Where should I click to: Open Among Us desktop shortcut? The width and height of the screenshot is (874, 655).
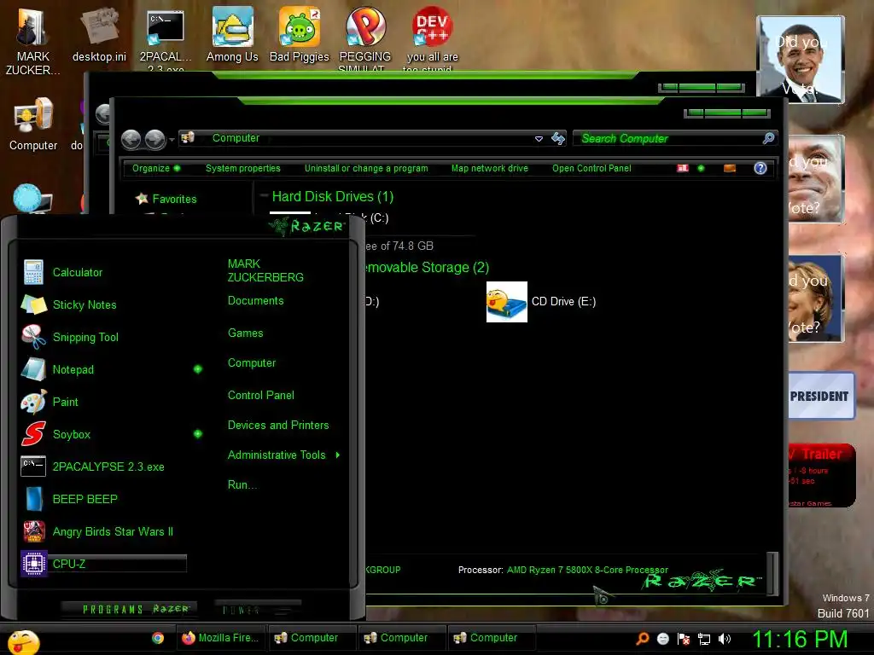(232, 34)
